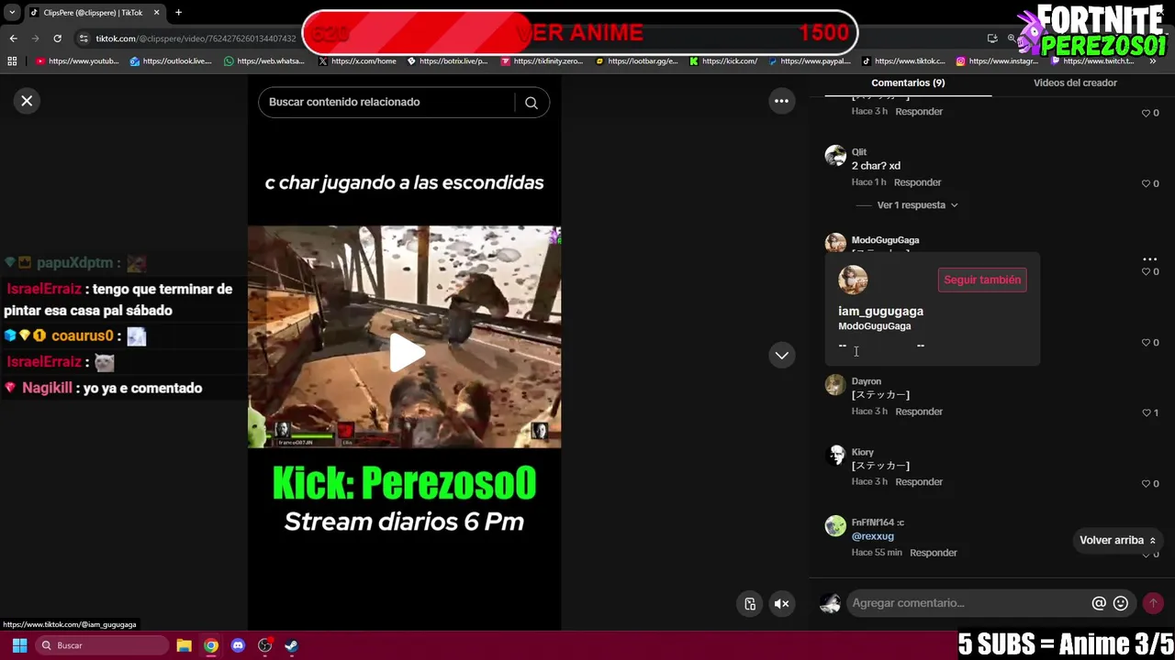Open Steam from taskbar
The height and width of the screenshot is (660, 1175).
291,645
